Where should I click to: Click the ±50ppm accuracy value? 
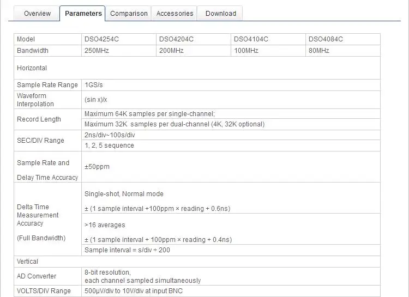point(97,167)
